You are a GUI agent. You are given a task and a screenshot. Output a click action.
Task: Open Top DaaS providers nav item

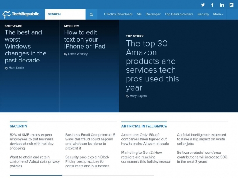point(179,14)
